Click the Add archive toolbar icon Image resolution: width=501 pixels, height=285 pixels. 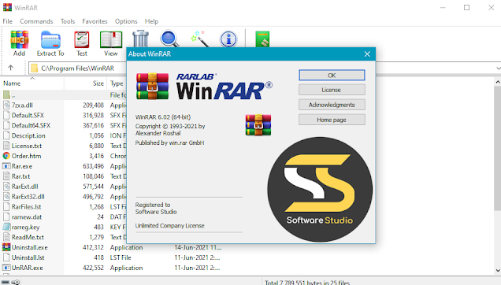(x=19, y=39)
